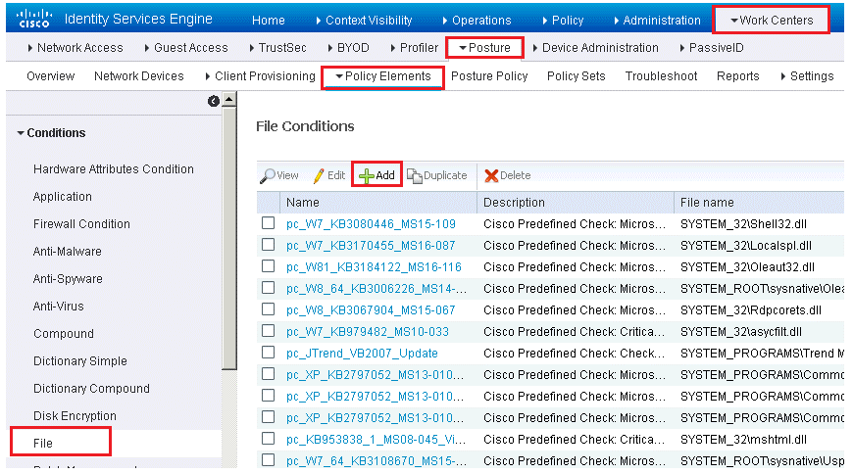The width and height of the screenshot is (853, 474).
Task: Click the Duplicate toolbar button
Action: pyautogui.click(x=437, y=175)
